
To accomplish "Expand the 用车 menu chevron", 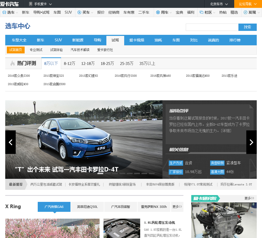I will (x=171, y=13).
